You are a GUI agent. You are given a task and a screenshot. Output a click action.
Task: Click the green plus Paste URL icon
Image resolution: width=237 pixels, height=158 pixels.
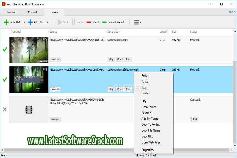coord(6,22)
